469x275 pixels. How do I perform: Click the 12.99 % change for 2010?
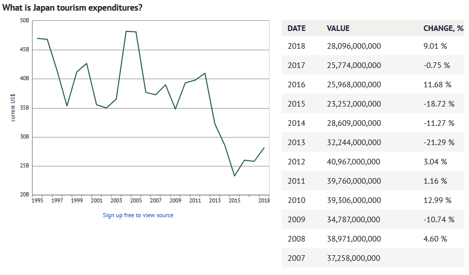click(437, 200)
